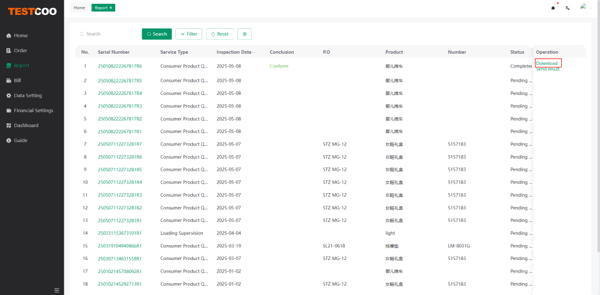Click the Status column header
This screenshot has height=295, width=600.
(x=517, y=52)
